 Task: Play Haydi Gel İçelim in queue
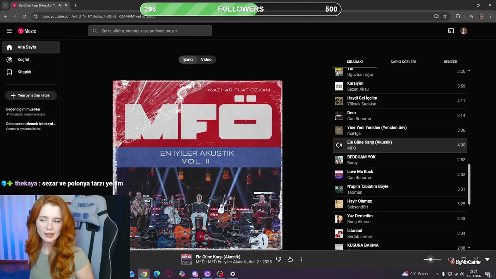coord(400,101)
